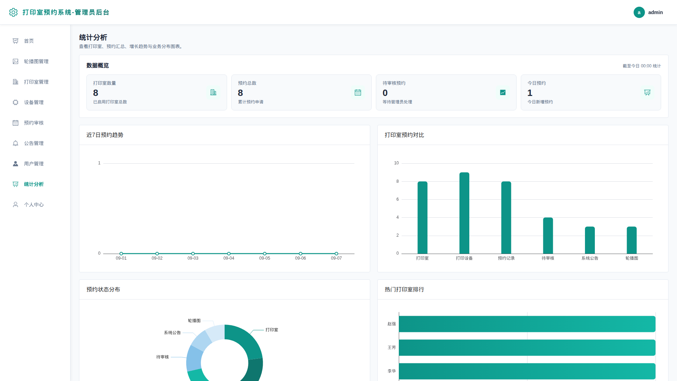Image resolution: width=677 pixels, height=381 pixels.
Task: Click the chart icon in 今日预约 card
Action: [647, 92]
